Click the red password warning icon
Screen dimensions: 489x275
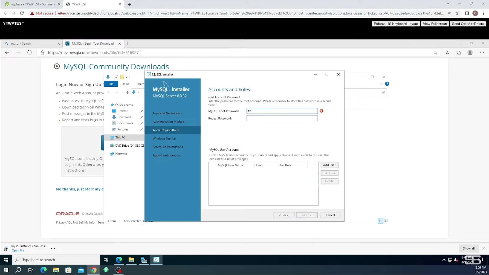322,111
